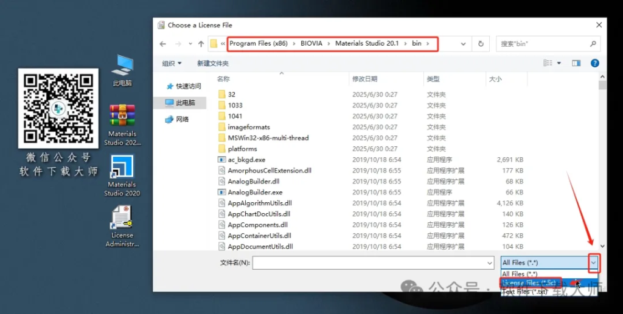Expand the 文件名 combo box arrow
Image resolution: width=623 pixels, height=314 pixels.
point(490,263)
